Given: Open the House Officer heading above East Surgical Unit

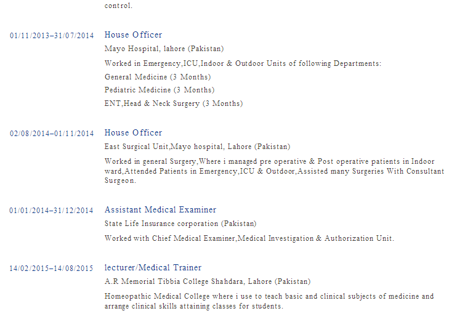Looking at the screenshot, I should pyautogui.click(x=133, y=133).
